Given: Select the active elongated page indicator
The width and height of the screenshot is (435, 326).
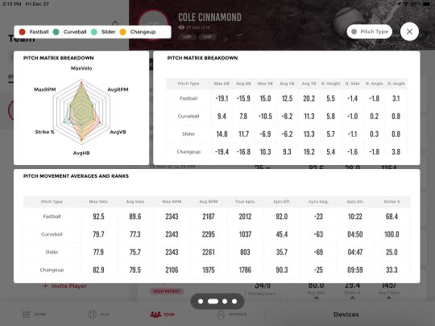Looking at the screenshot, I should click(213, 301).
